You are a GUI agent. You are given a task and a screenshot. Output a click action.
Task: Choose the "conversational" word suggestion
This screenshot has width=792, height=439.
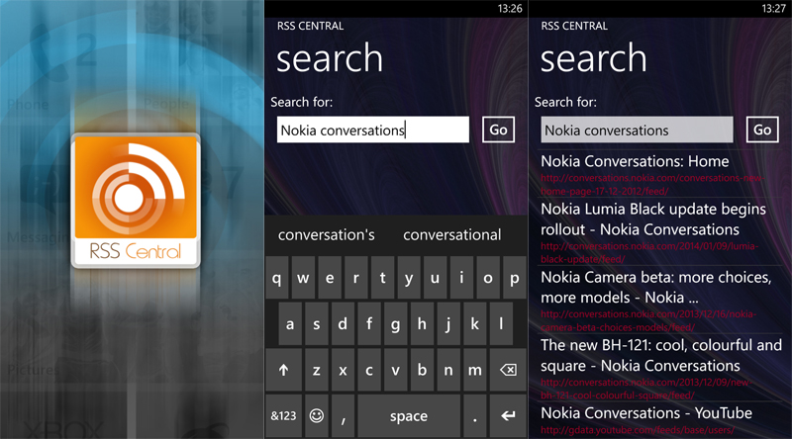pyautogui.click(x=452, y=234)
